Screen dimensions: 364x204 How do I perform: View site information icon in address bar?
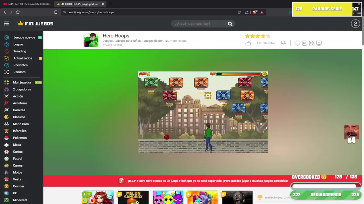(64, 12)
